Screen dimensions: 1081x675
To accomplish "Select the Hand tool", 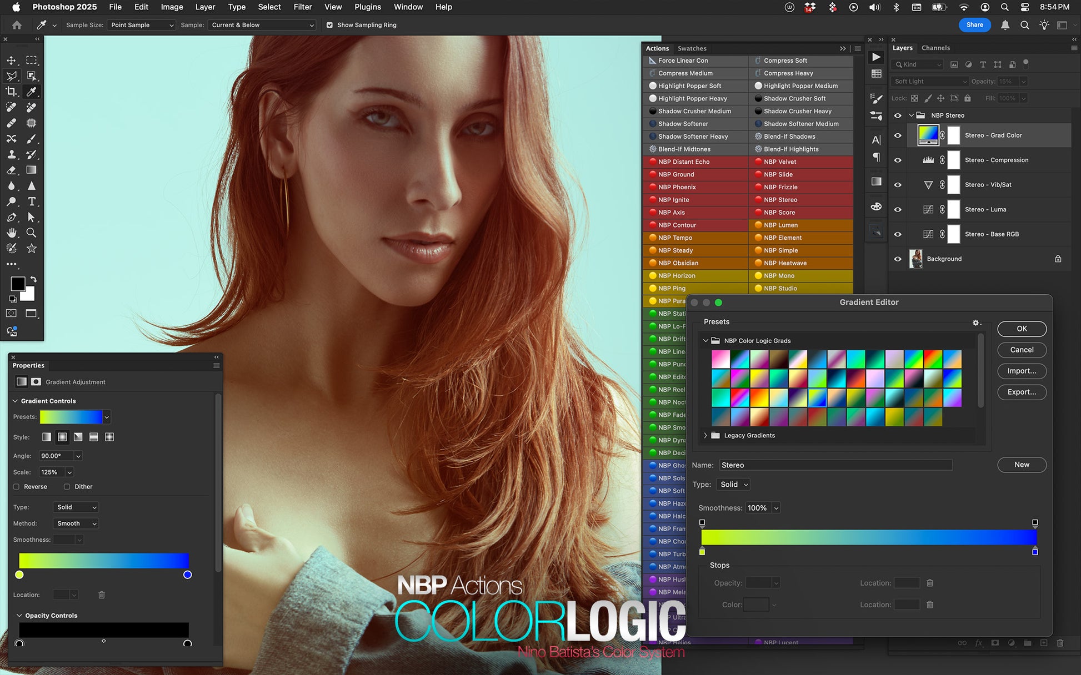I will (x=11, y=233).
